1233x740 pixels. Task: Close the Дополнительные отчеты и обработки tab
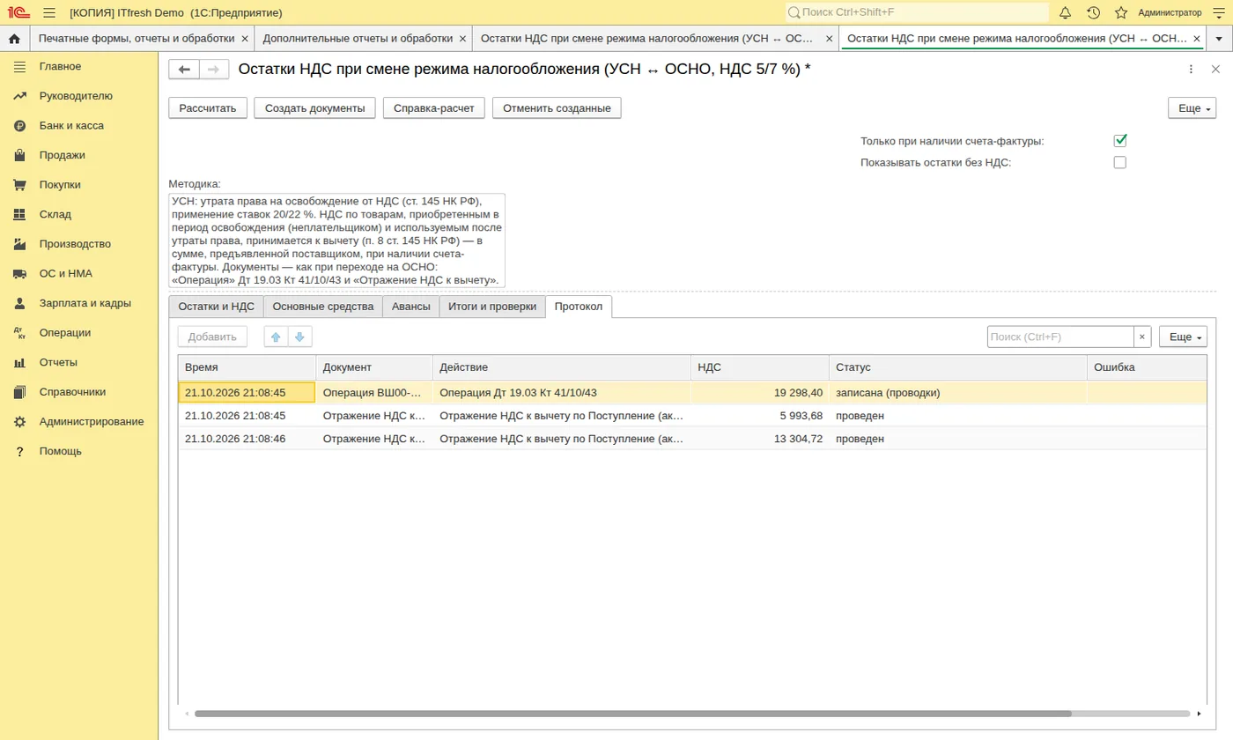(462, 39)
